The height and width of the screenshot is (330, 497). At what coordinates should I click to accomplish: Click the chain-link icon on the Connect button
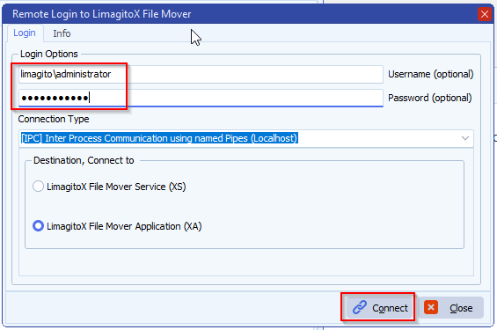point(360,307)
